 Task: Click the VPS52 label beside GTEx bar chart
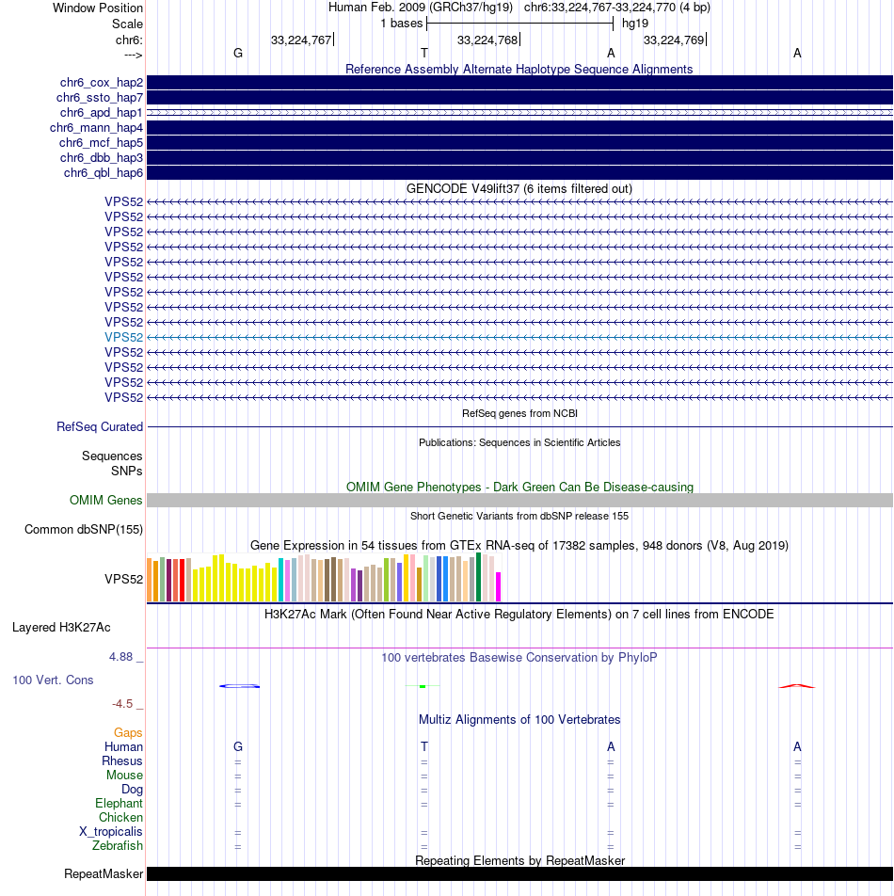tap(123, 580)
